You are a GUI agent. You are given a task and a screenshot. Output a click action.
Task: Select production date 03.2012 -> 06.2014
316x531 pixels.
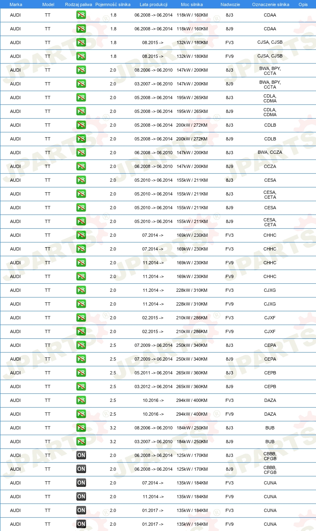[154, 387]
